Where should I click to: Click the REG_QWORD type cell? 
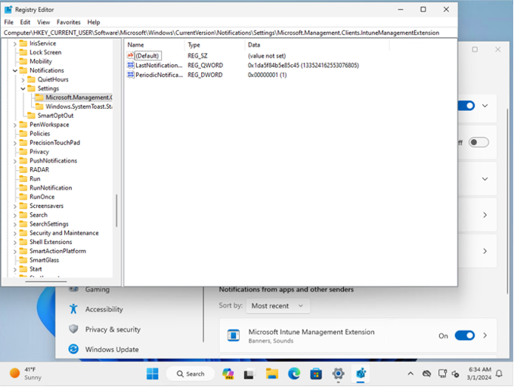point(206,65)
